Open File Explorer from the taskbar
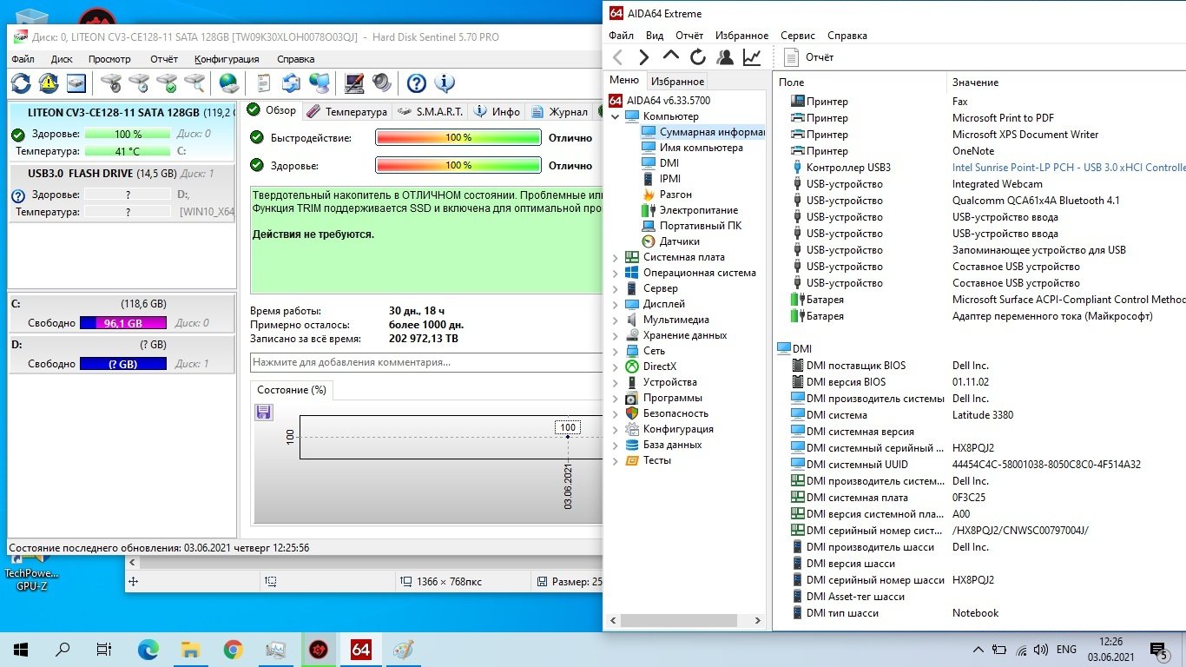1186x667 pixels. coord(191,650)
